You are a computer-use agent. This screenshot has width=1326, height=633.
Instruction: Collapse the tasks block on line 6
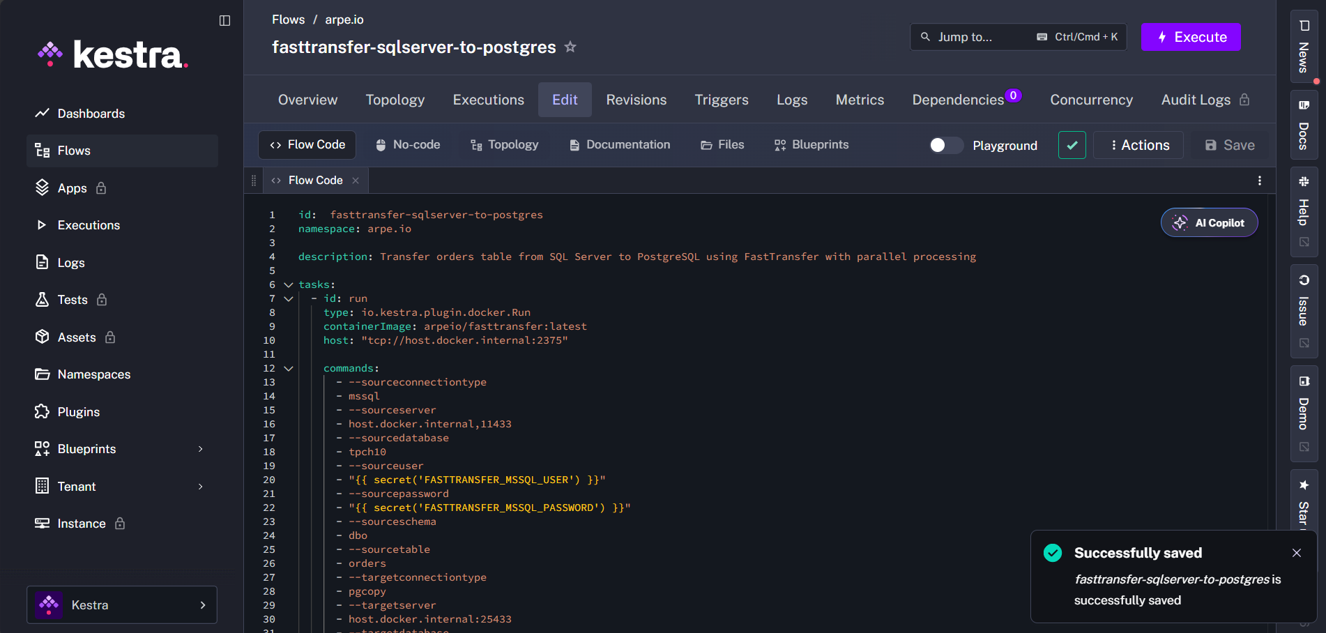(288, 284)
